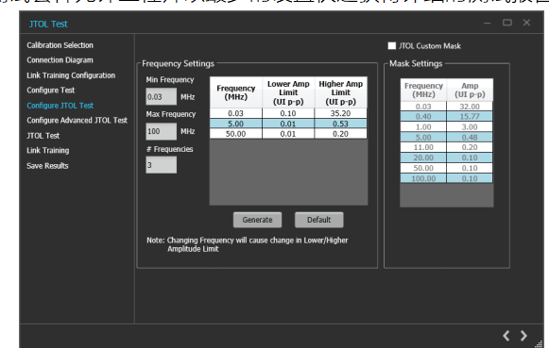The height and width of the screenshot is (348, 549).
Task: Click the Min Frequency input field
Action: click(161, 96)
